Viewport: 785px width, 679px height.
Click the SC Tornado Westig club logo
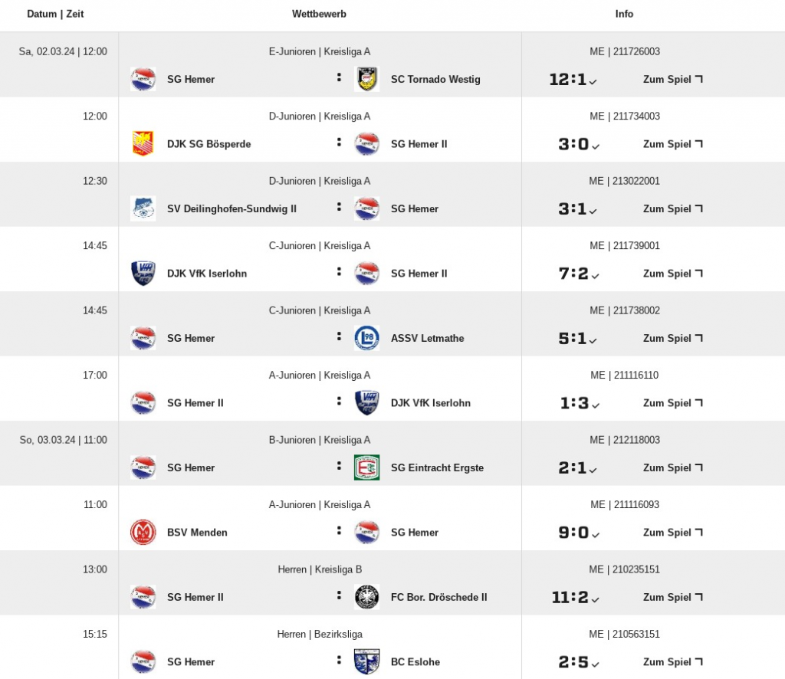366,79
